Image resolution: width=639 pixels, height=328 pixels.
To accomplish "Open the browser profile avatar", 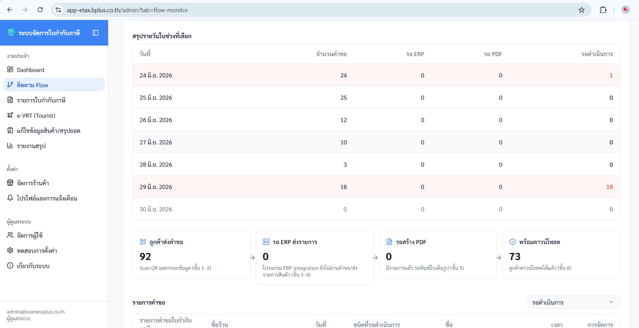I will click(x=625, y=10).
